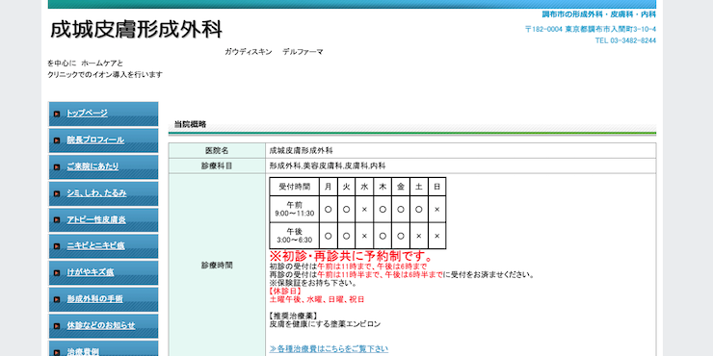The height and width of the screenshot is (356, 713).
Task: Click arrow icon beside 形成外科の手術
Action: [57, 299]
